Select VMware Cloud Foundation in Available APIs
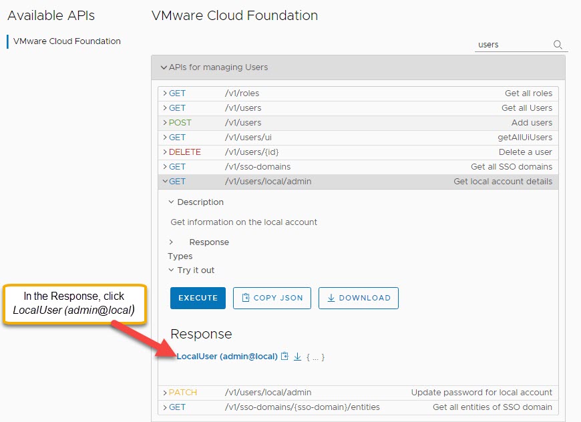581x422 pixels. coord(67,41)
